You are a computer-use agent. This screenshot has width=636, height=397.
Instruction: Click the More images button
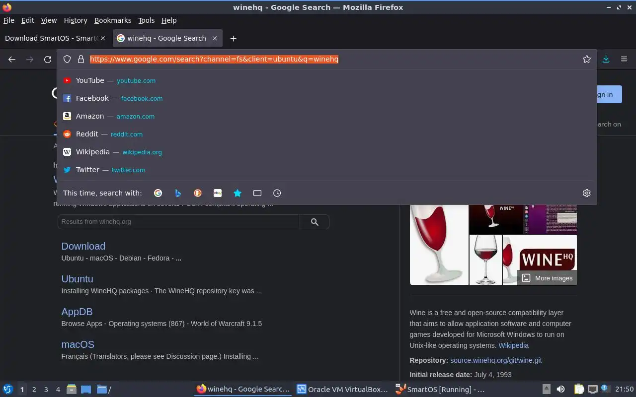pyautogui.click(x=547, y=278)
